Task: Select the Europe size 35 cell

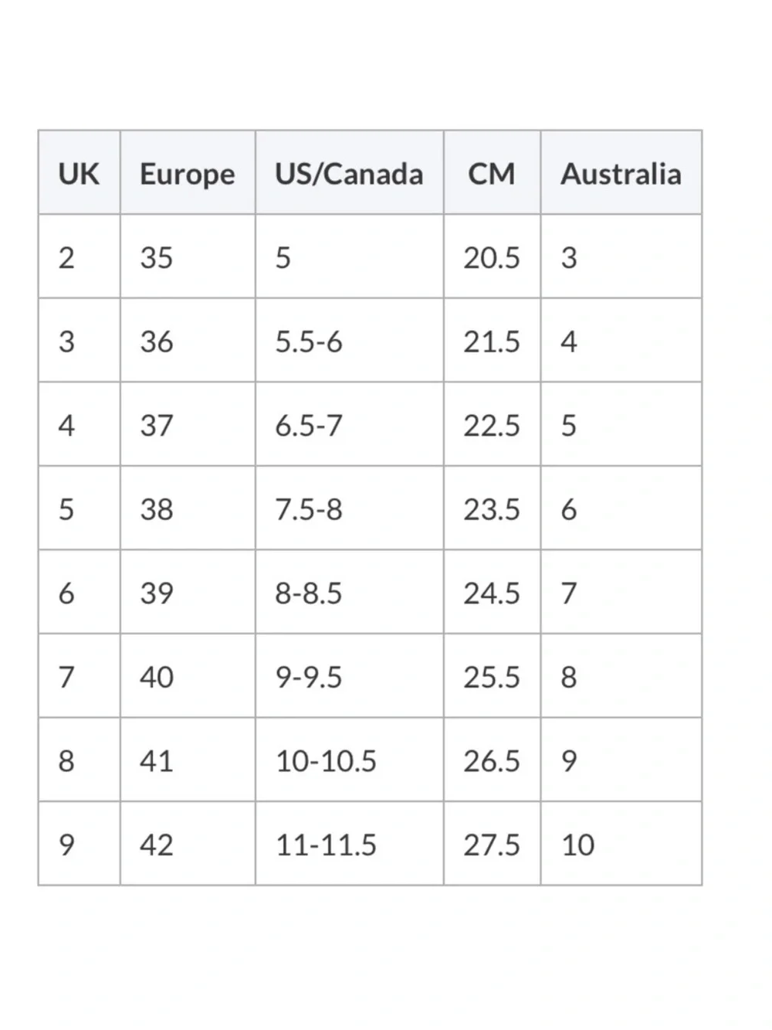Action: pyautogui.click(x=188, y=257)
